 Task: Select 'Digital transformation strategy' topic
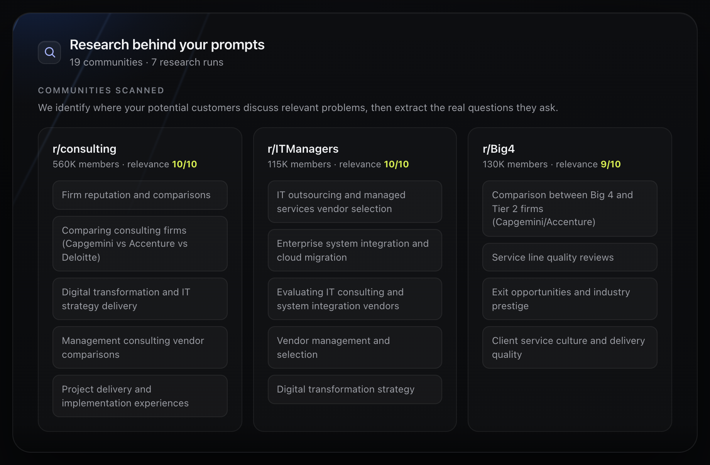coord(355,389)
